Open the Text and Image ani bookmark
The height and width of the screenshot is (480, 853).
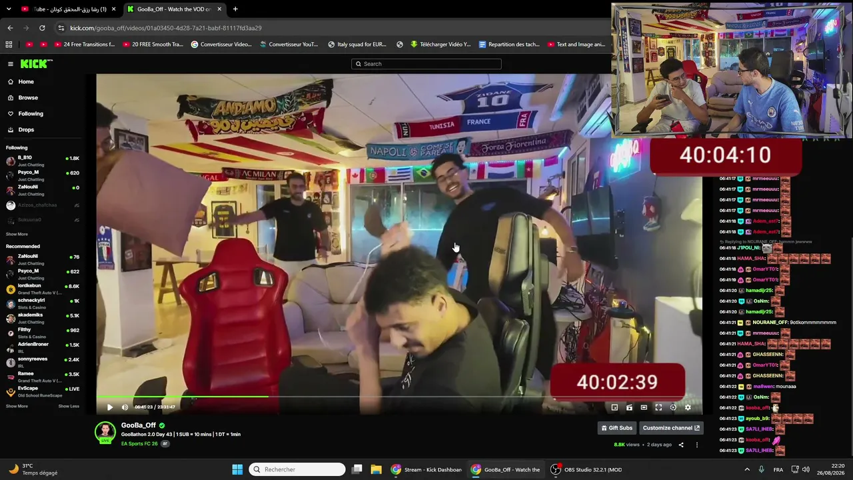point(576,45)
